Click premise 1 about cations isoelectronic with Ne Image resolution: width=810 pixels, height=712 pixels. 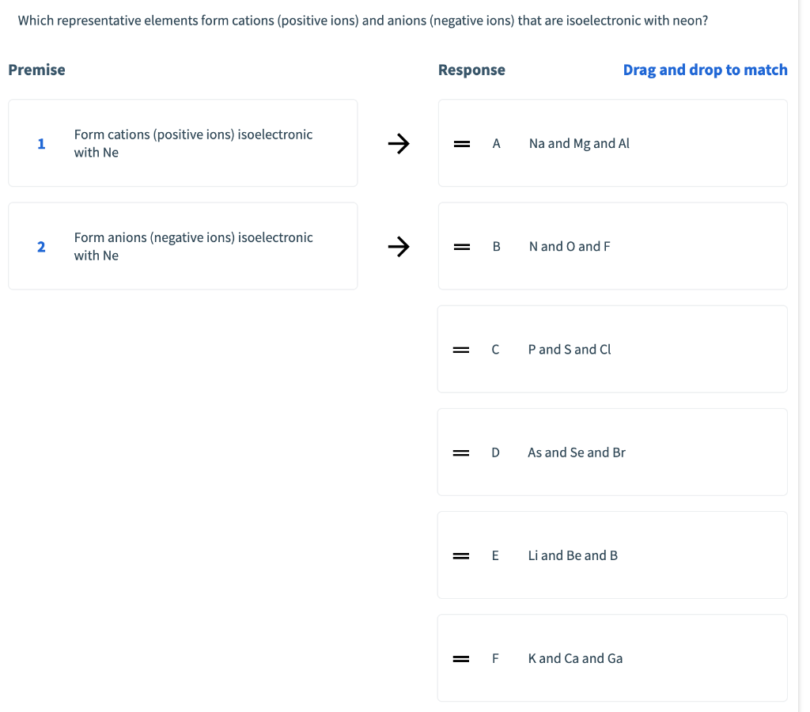[x=193, y=143]
